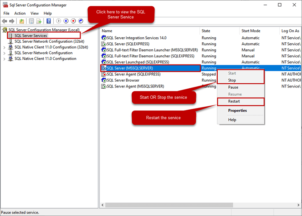The image size is (302, 216).
Task: Click the SQL Server Browser service icon
Action: [x=104, y=80]
